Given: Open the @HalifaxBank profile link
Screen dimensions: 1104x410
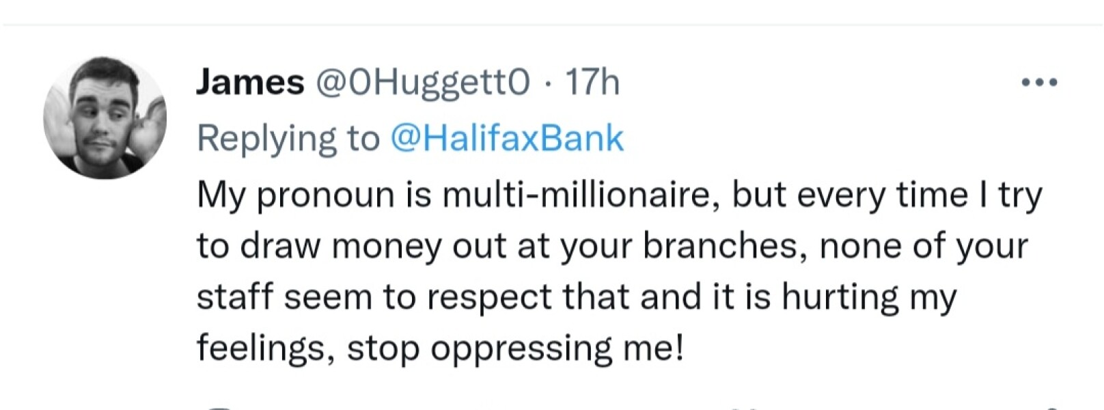Looking at the screenshot, I should (509, 137).
